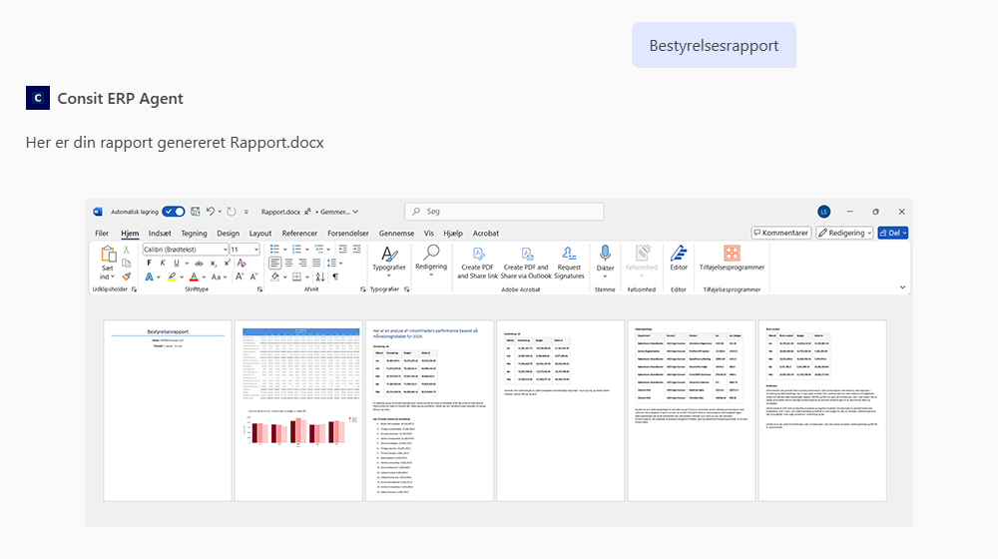Image resolution: width=998 pixels, height=559 pixels.
Task: Align text right icon
Action: [303, 263]
